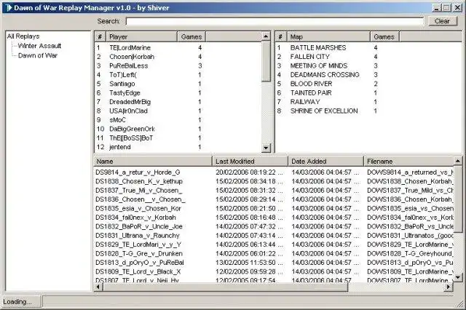Click the Clear search button
The height and width of the screenshot is (310, 466).
tap(443, 21)
